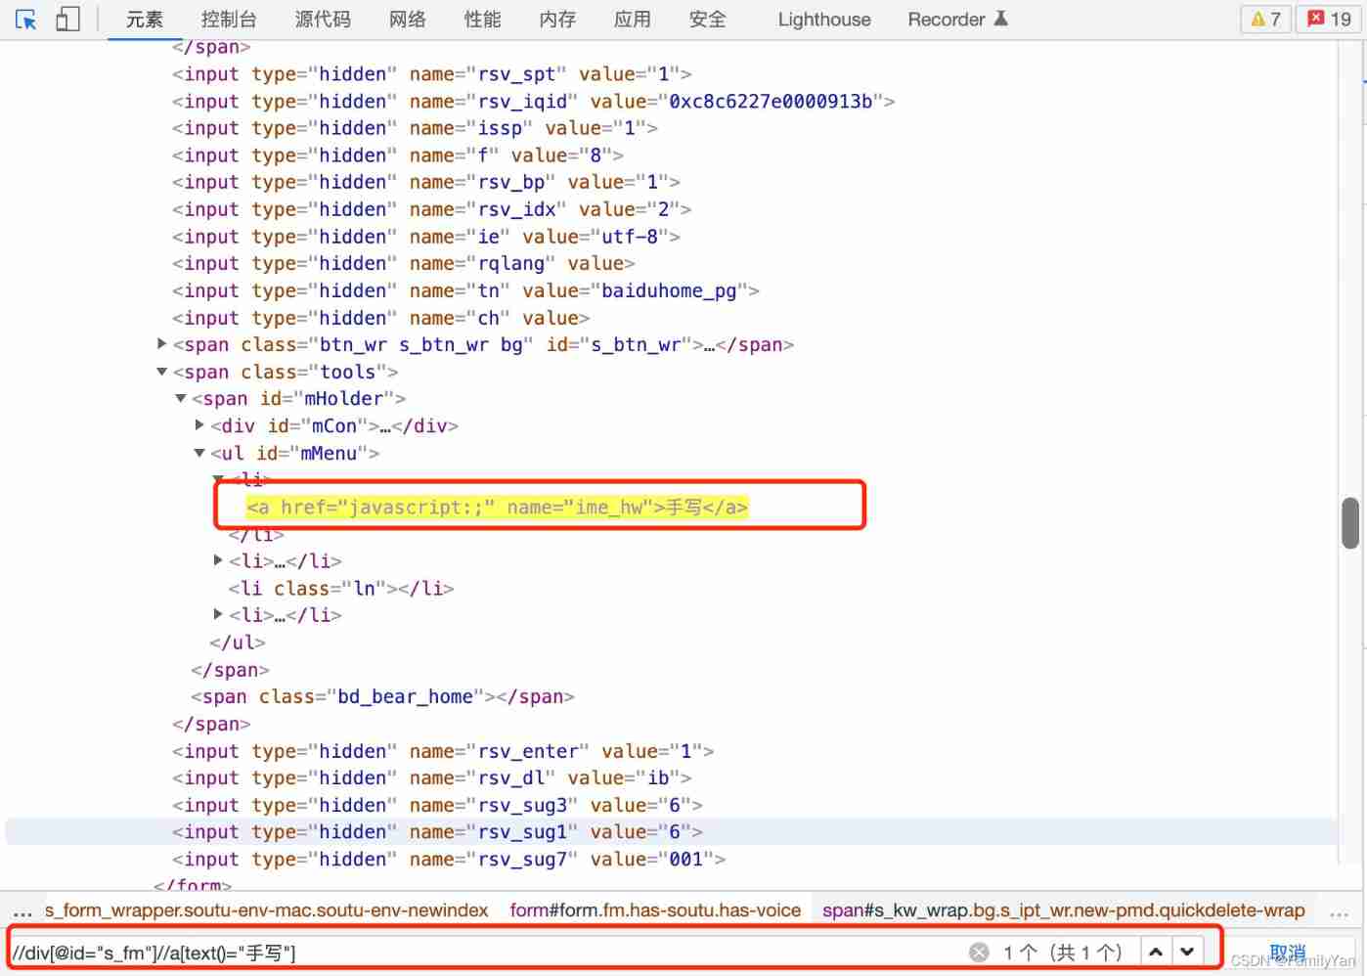Select the input name ch row

pyautogui.click(x=380, y=318)
